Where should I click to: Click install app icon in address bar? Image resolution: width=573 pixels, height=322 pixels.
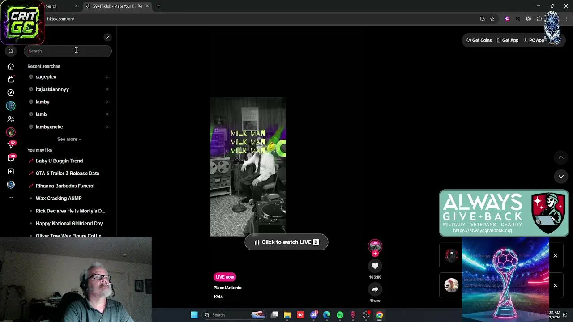[482, 19]
